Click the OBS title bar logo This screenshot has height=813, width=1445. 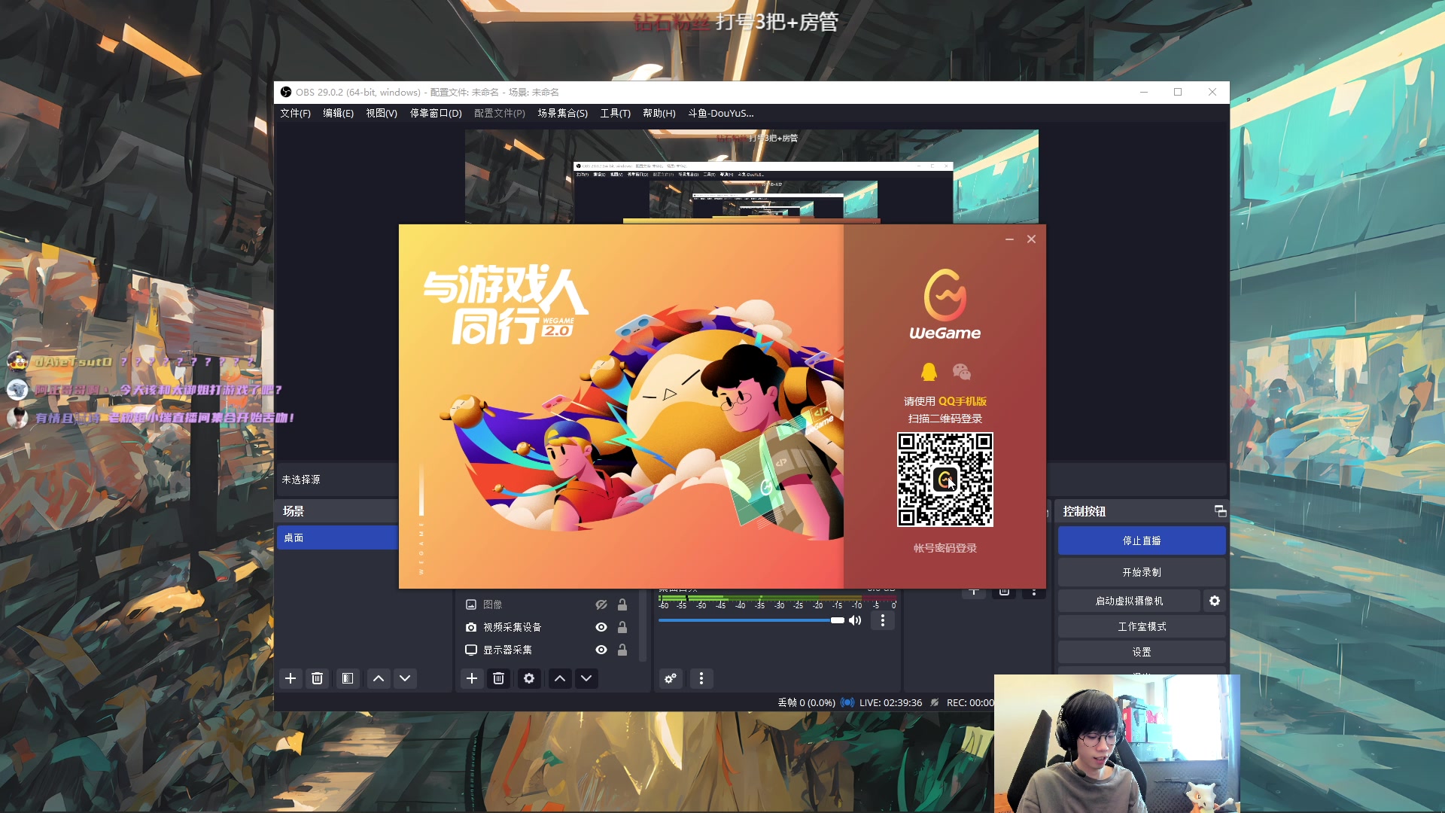click(x=286, y=92)
